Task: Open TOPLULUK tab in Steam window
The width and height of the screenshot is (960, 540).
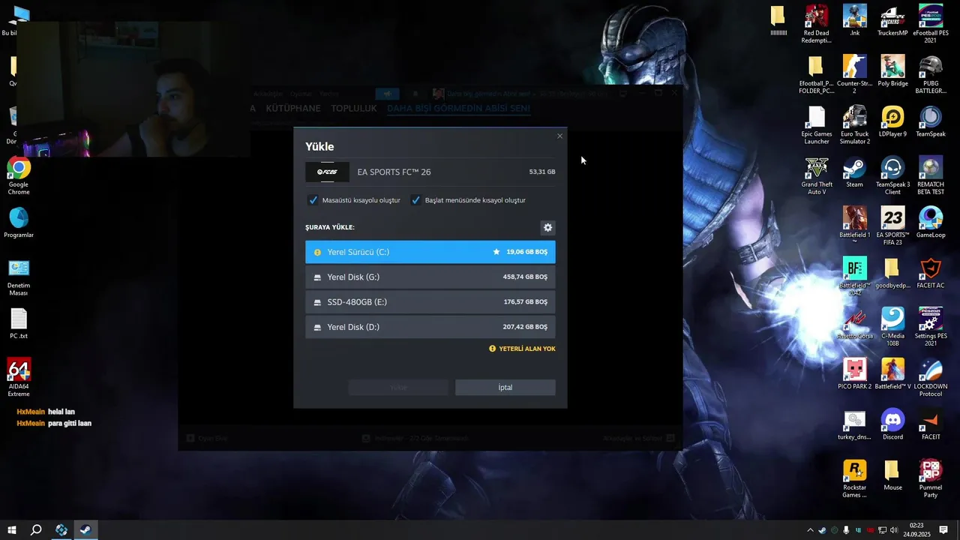Action: pos(354,109)
